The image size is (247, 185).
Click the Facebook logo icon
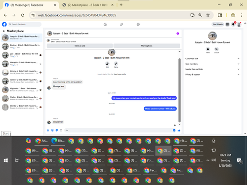click(4, 24)
